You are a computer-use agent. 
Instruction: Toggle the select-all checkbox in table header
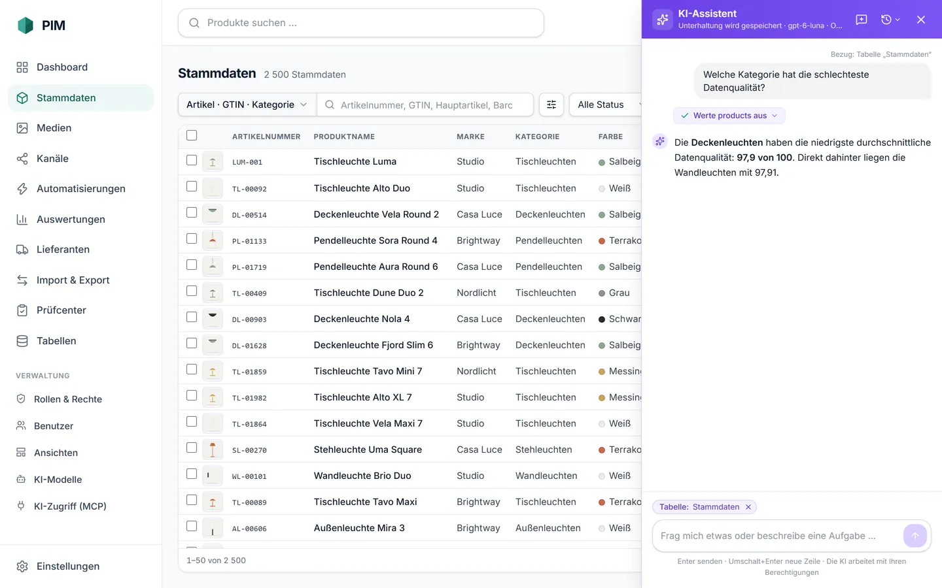(x=192, y=135)
